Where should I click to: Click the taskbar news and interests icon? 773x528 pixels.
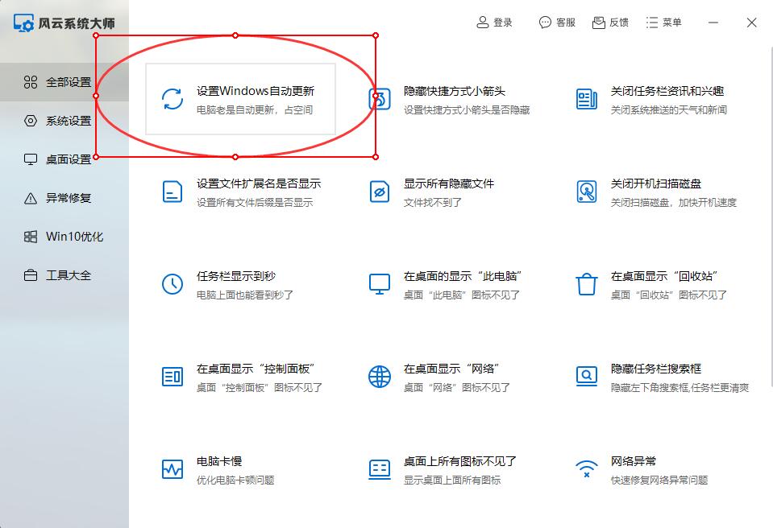pyautogui.click(x=587, y=99)
